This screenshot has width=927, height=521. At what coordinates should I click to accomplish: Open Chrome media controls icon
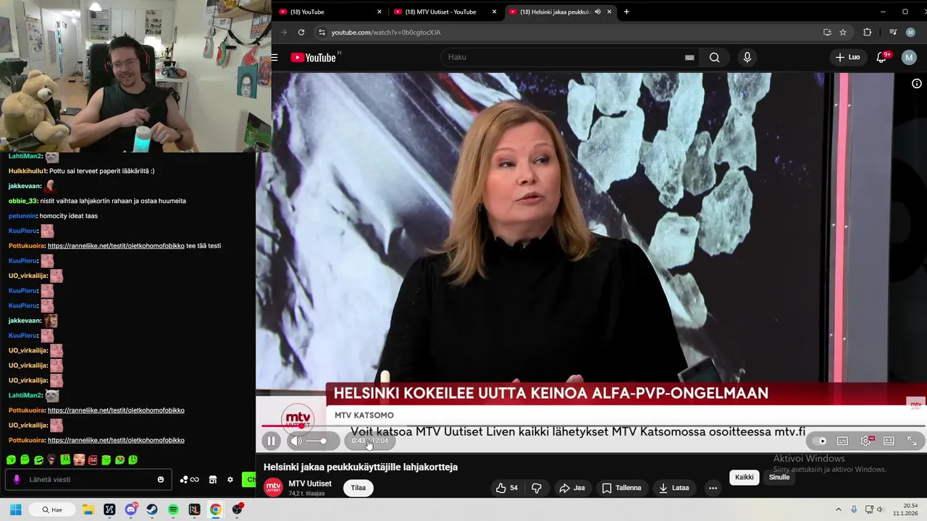coord(892,33)
